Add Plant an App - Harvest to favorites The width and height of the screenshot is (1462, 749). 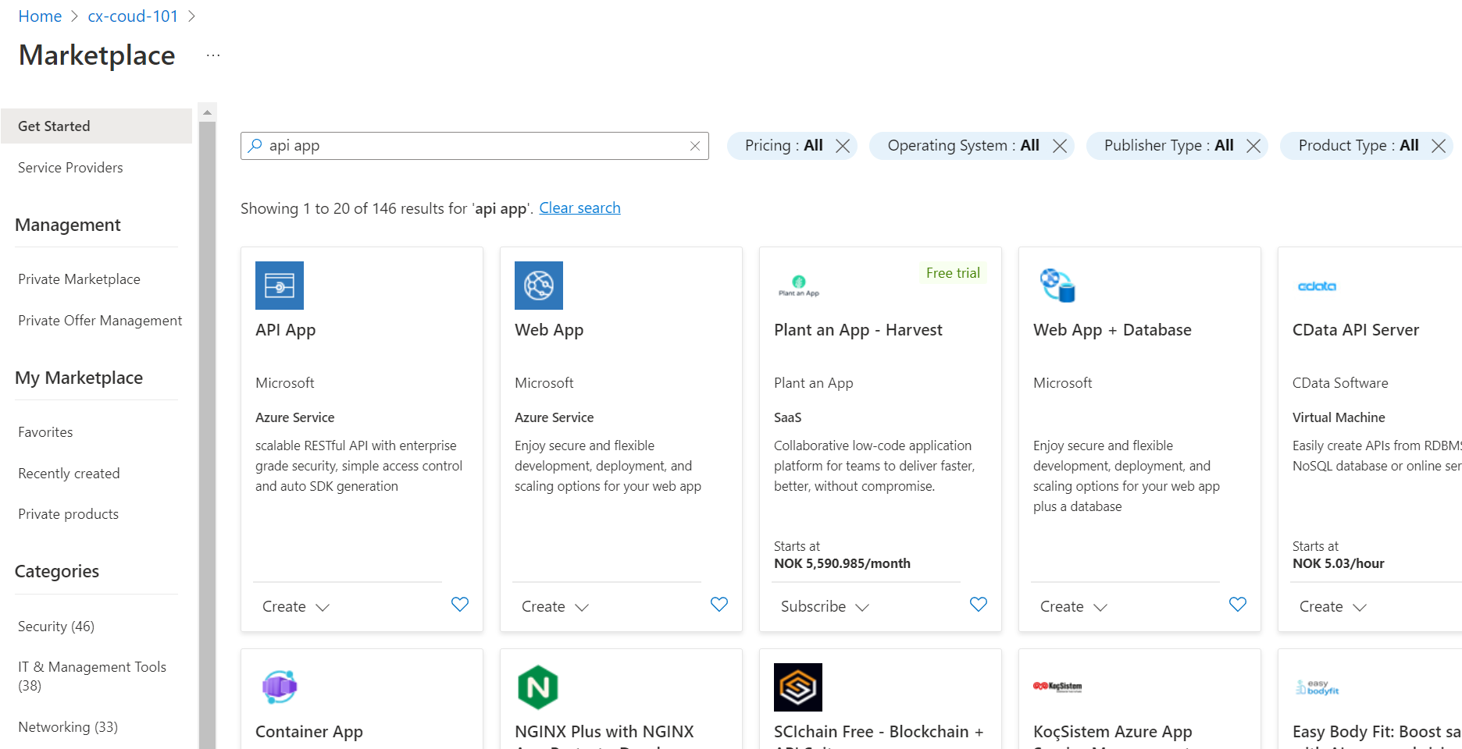(979, 604)
